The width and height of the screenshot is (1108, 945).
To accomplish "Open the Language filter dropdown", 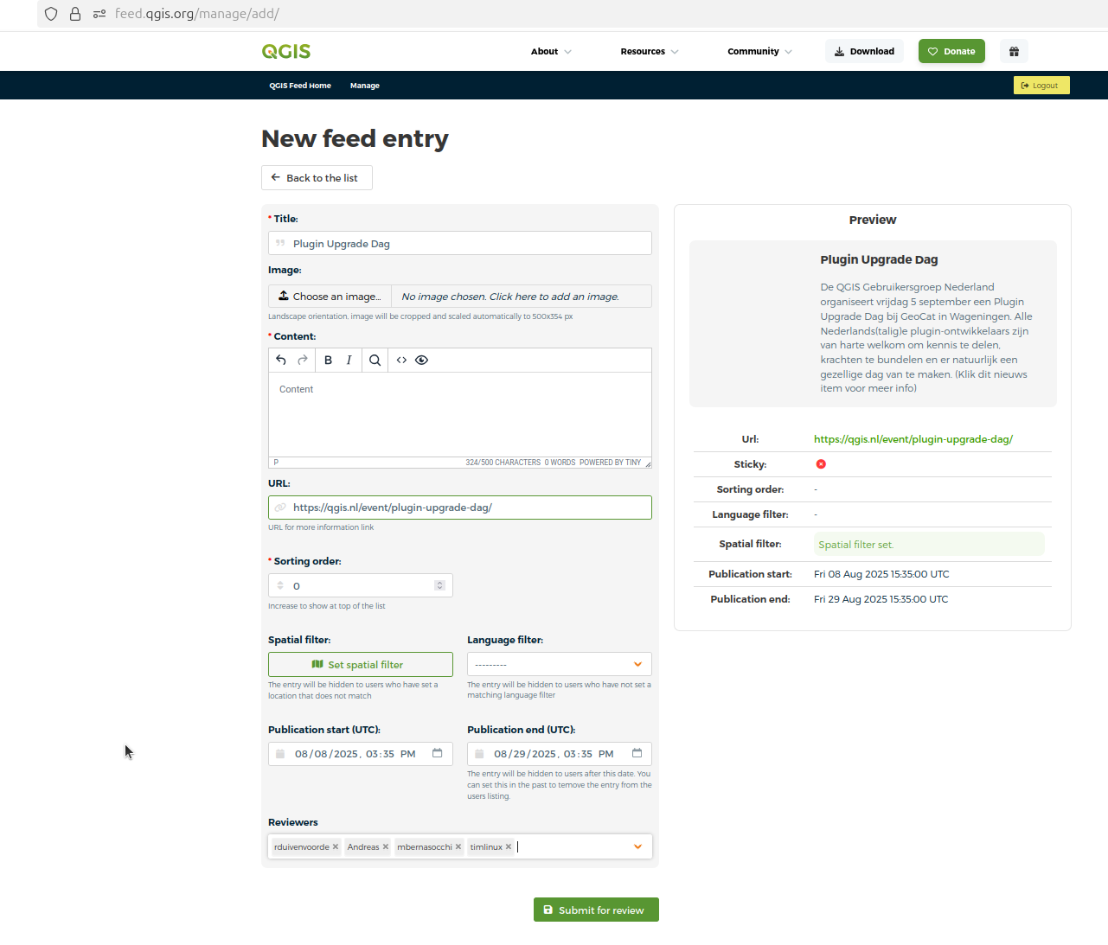I will pyautogui.click(x=560, y=664).
